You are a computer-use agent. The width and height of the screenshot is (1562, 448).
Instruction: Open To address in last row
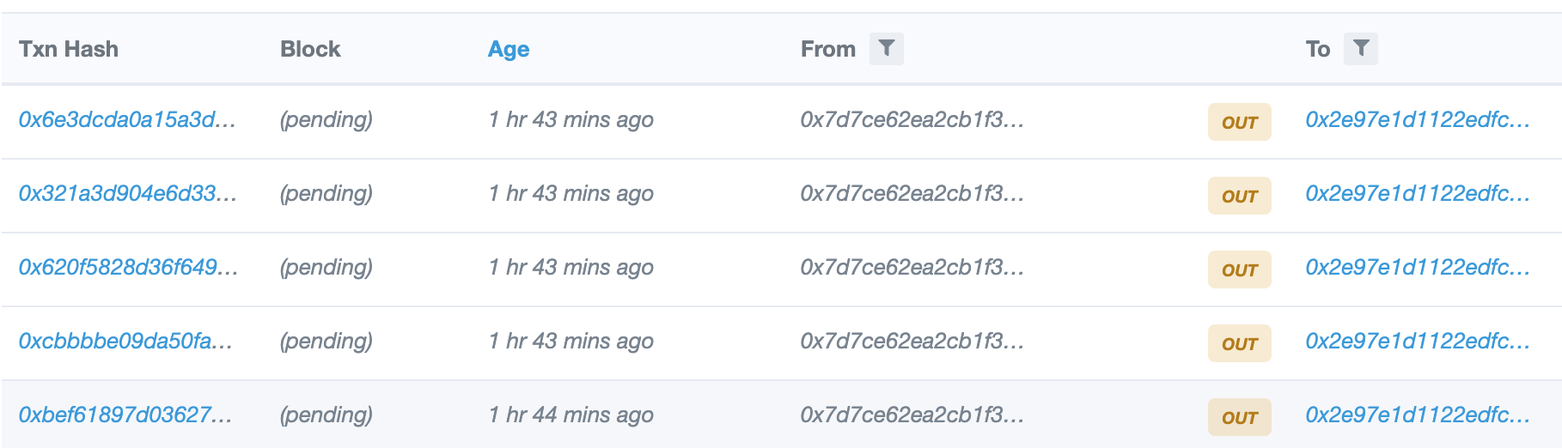tap(1418, 415)
